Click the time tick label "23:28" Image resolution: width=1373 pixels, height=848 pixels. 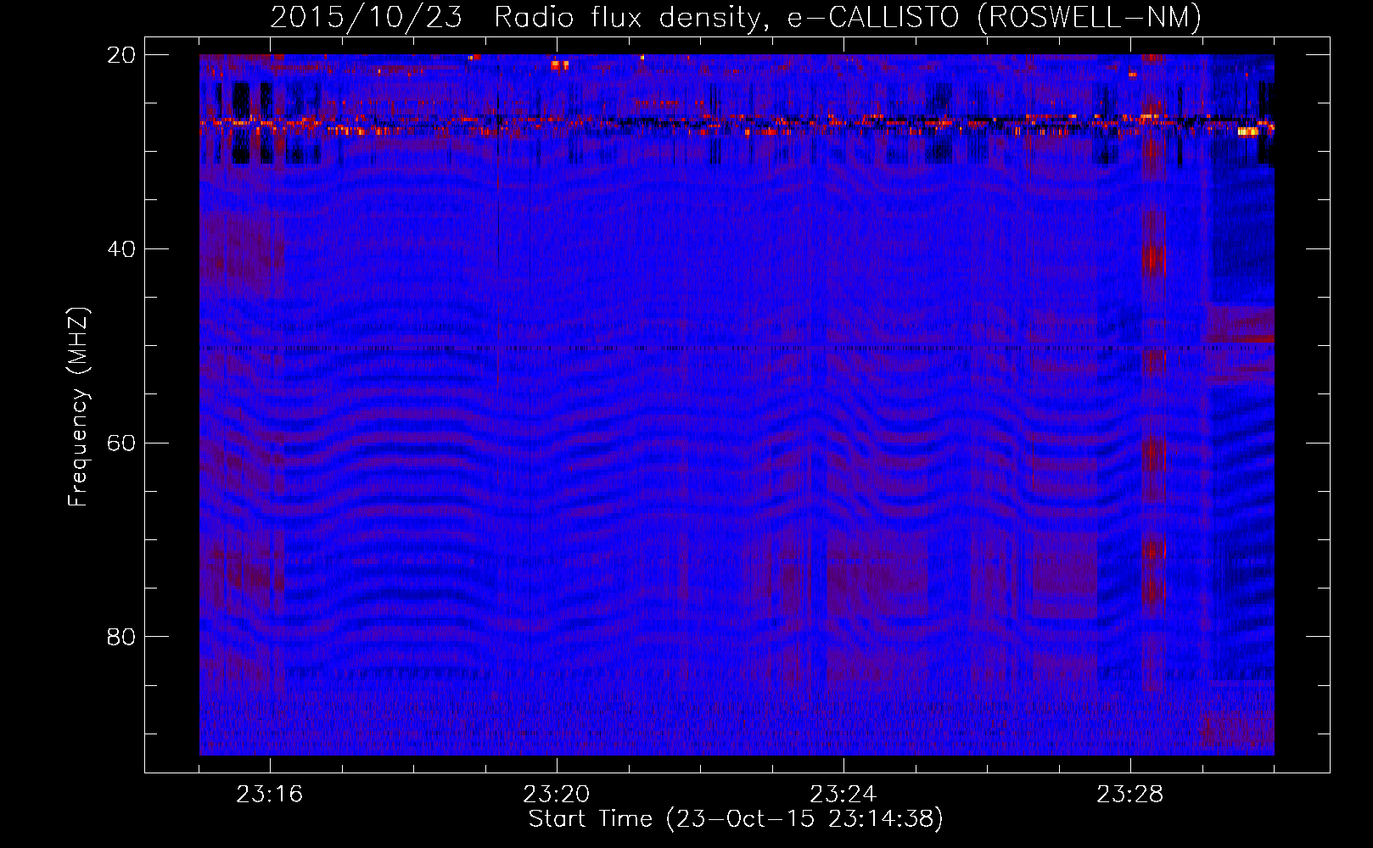coord(1130,795)
